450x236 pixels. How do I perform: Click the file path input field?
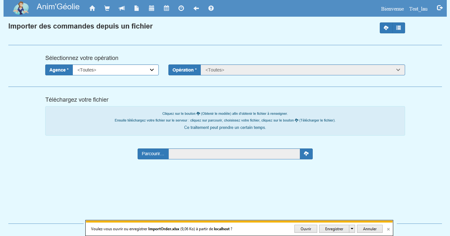234,154
